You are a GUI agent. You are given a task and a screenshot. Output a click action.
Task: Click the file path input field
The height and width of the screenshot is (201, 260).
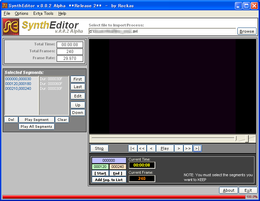click(x=162, y=31)
